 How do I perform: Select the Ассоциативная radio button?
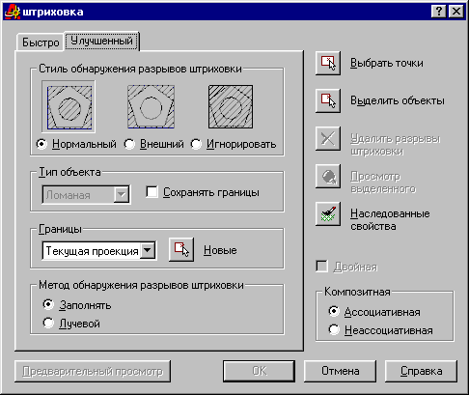(334, 312)
